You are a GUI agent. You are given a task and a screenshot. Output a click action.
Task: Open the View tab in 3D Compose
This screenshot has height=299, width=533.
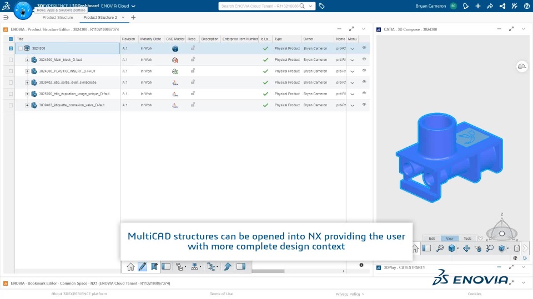click(x=450, y=238)
